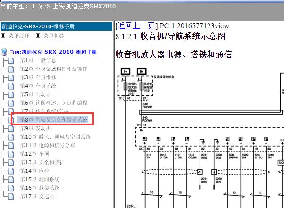
Task: Click the page icon beside 第15章
Action: [x=11, y=179]
